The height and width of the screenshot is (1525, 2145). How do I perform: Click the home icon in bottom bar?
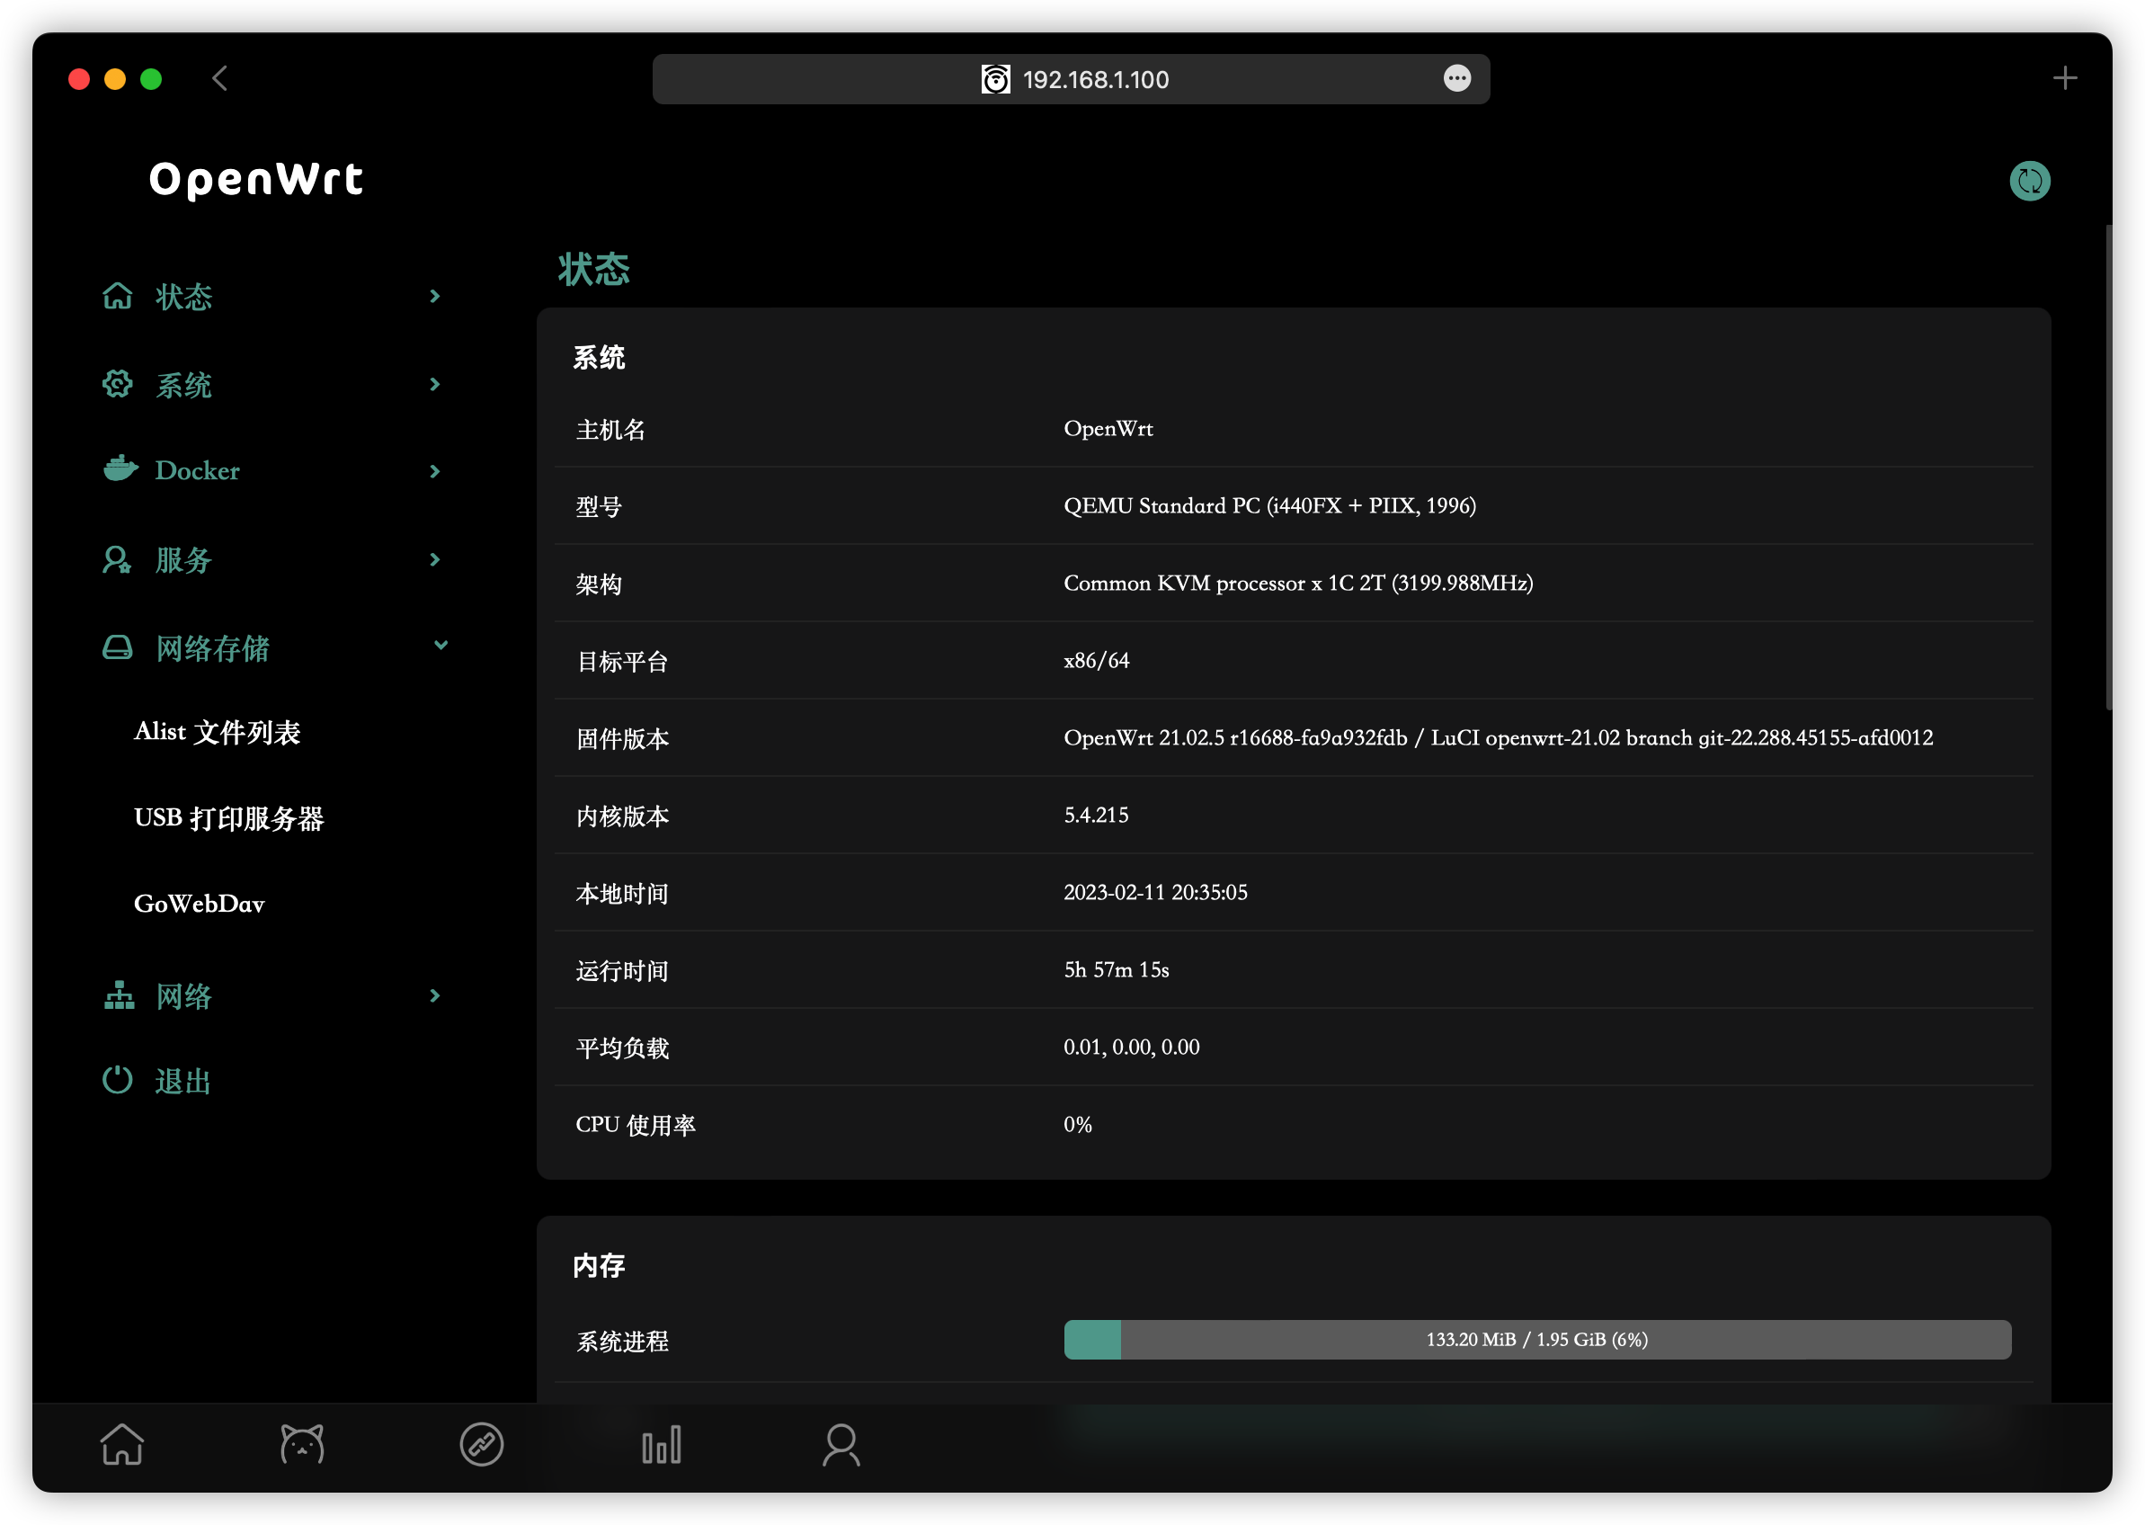[x=122, y=1444]
